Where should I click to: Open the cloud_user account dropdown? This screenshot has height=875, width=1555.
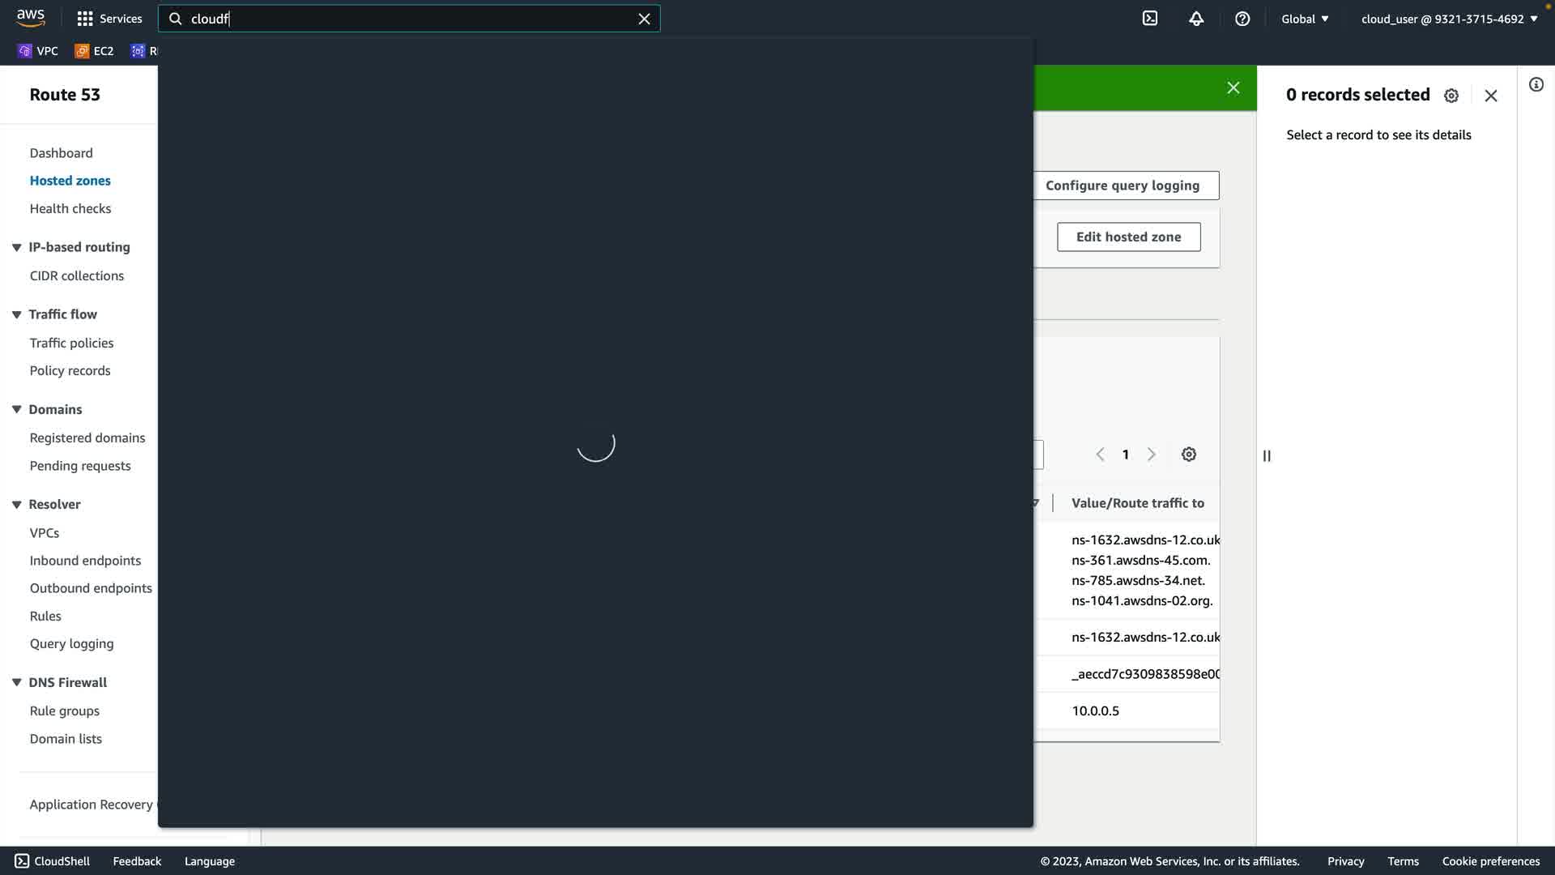tap(1449, 19)
